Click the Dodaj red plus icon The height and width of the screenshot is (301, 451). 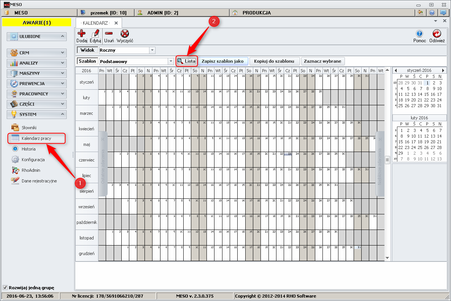(x=81, y=34)
